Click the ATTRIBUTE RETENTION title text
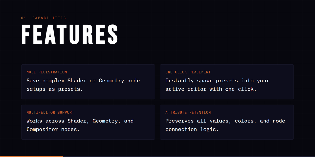Viewport: 315px width, 157px height. [x=188, y=113]
